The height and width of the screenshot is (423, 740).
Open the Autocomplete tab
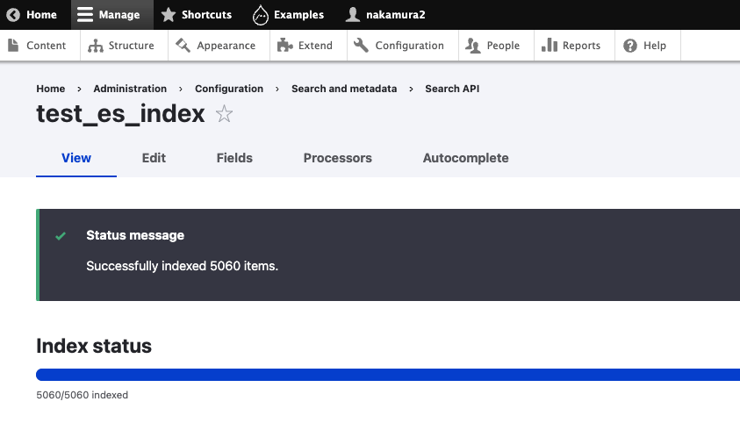465,158
